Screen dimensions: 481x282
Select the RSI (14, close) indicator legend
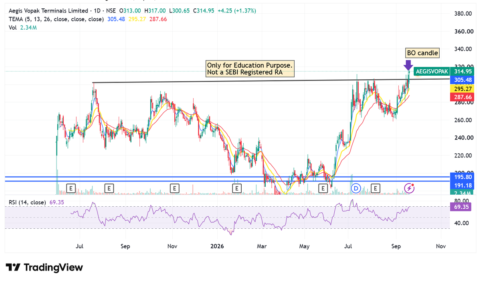tap(28, 202)
